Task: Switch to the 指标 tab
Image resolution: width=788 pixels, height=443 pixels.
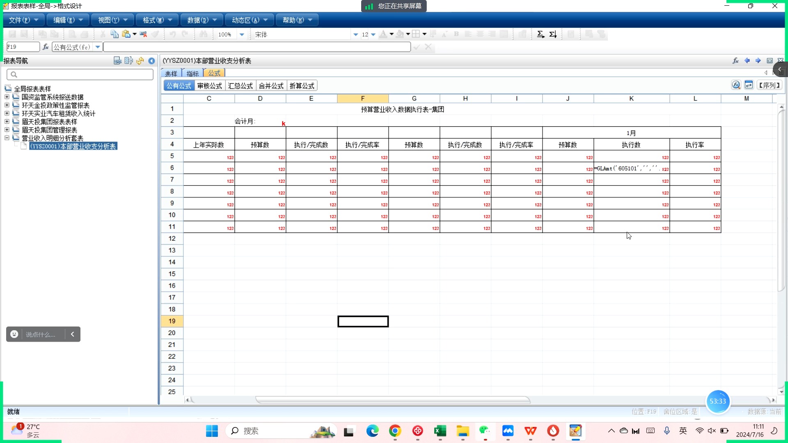Action: click(x=192, y=73)
